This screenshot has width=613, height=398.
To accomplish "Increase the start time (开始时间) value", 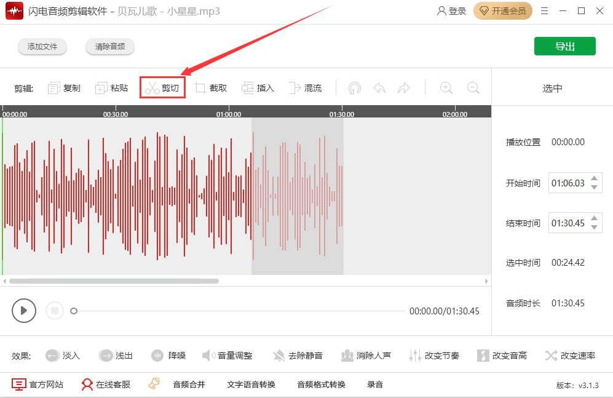I will coord(594,178).
